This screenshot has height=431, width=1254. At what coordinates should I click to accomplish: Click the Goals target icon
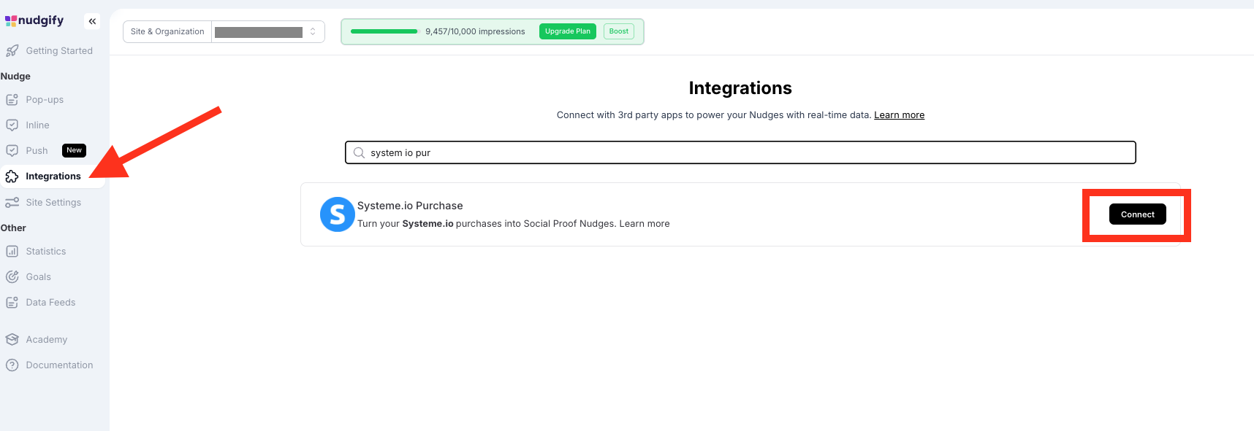click(12, 277)
